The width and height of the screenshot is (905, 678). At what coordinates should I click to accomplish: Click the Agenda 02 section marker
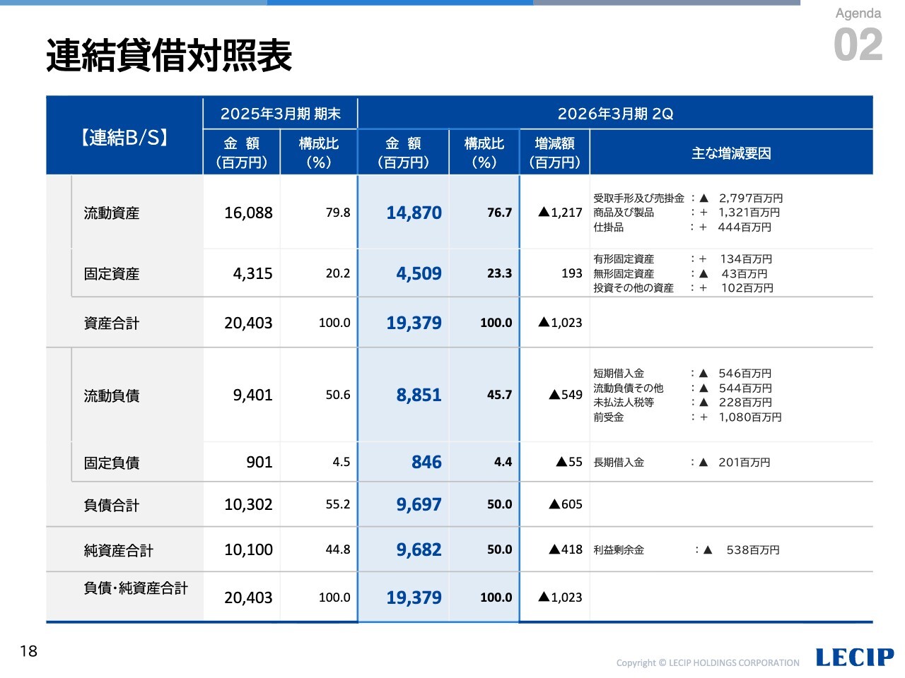tap(858, 35)
